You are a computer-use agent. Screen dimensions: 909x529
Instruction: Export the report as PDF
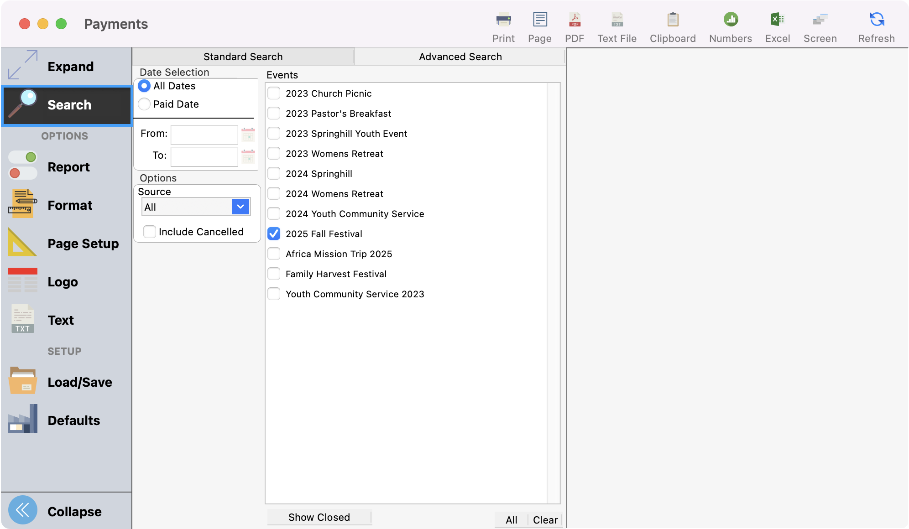(x=575, y=25)
